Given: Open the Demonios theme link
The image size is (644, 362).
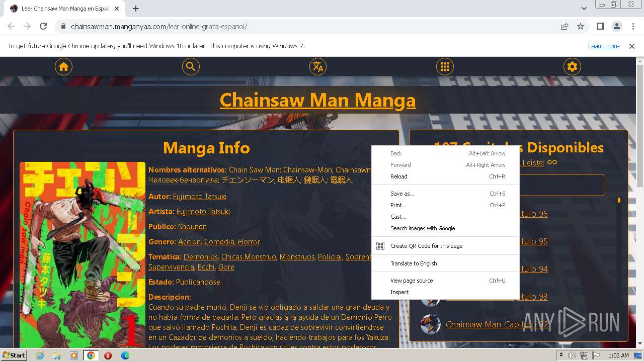Looking at the screenshot, I should point(201,257).
